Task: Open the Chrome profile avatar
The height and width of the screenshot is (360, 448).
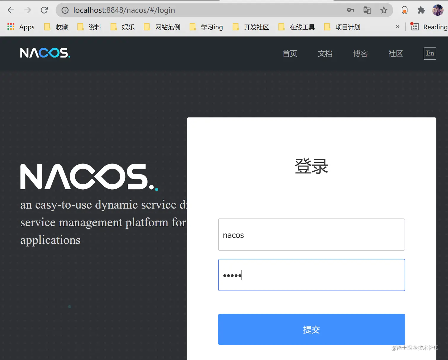Action: [438, 10]
